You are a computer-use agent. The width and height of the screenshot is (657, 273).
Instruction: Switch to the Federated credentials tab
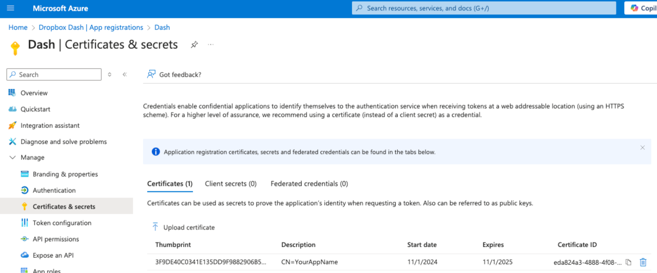309,184
